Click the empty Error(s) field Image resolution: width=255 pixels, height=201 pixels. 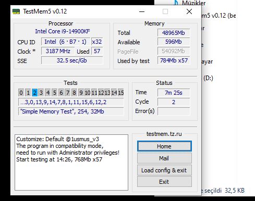pos(174,111)
